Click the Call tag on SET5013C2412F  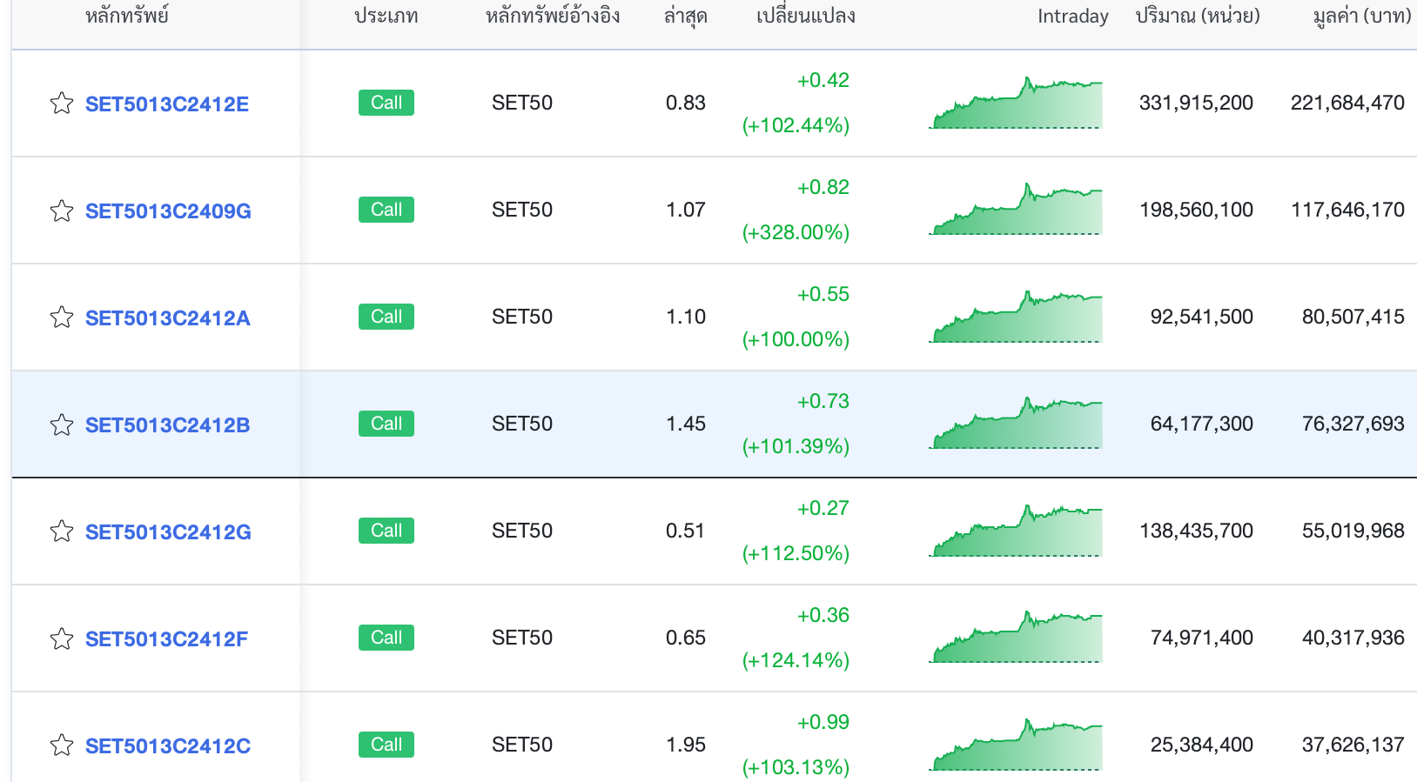(x=386, y=638)
